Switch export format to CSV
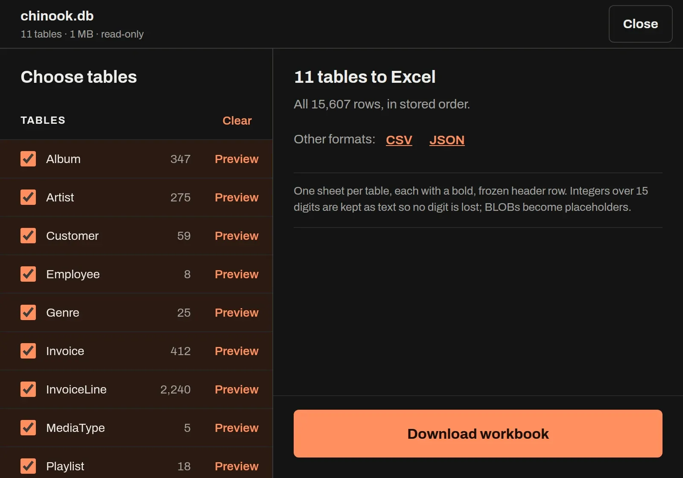Viewport: 683px width, 478px height. [399, 140]
